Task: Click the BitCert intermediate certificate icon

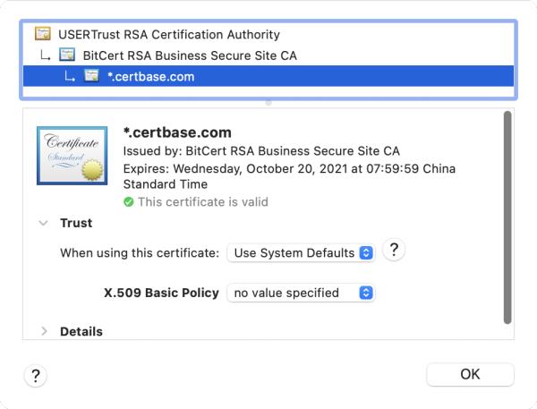Action: point(67,55)
